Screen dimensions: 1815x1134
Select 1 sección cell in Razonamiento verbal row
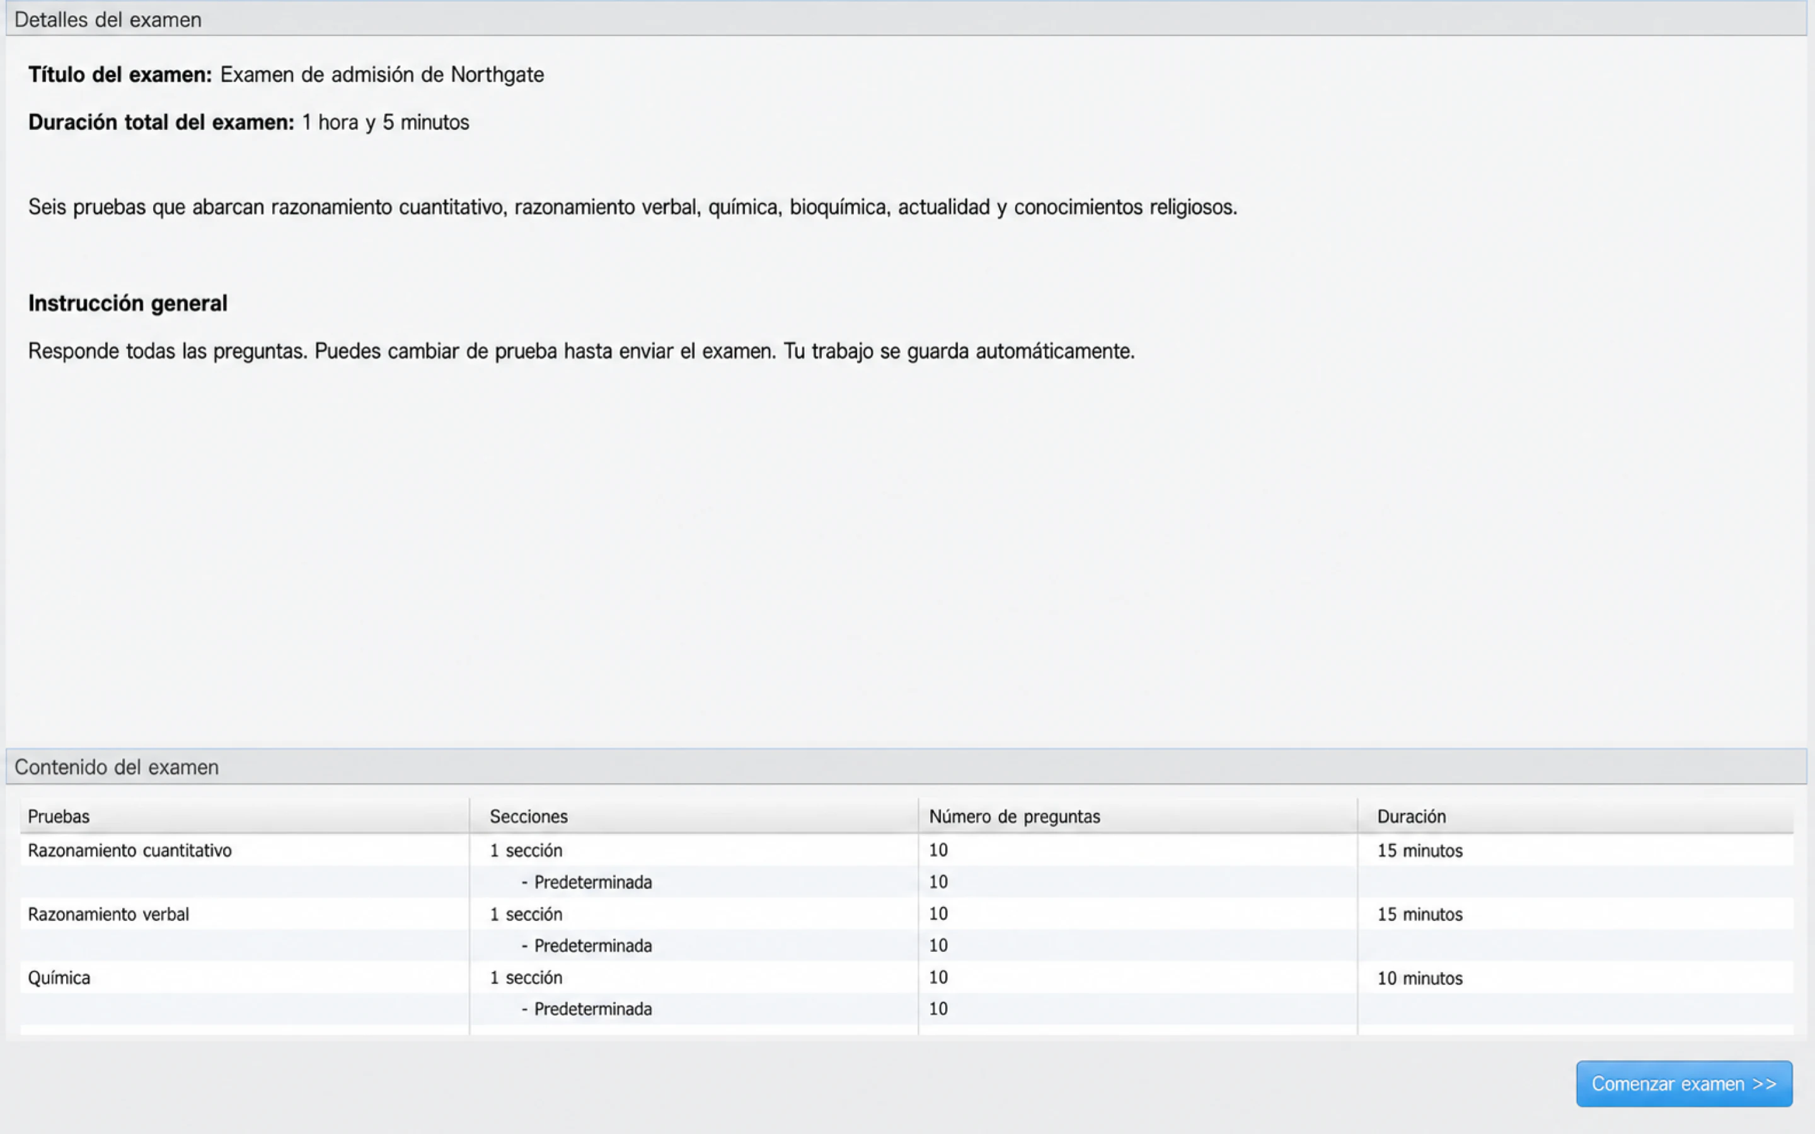click(x=526, y=914)
